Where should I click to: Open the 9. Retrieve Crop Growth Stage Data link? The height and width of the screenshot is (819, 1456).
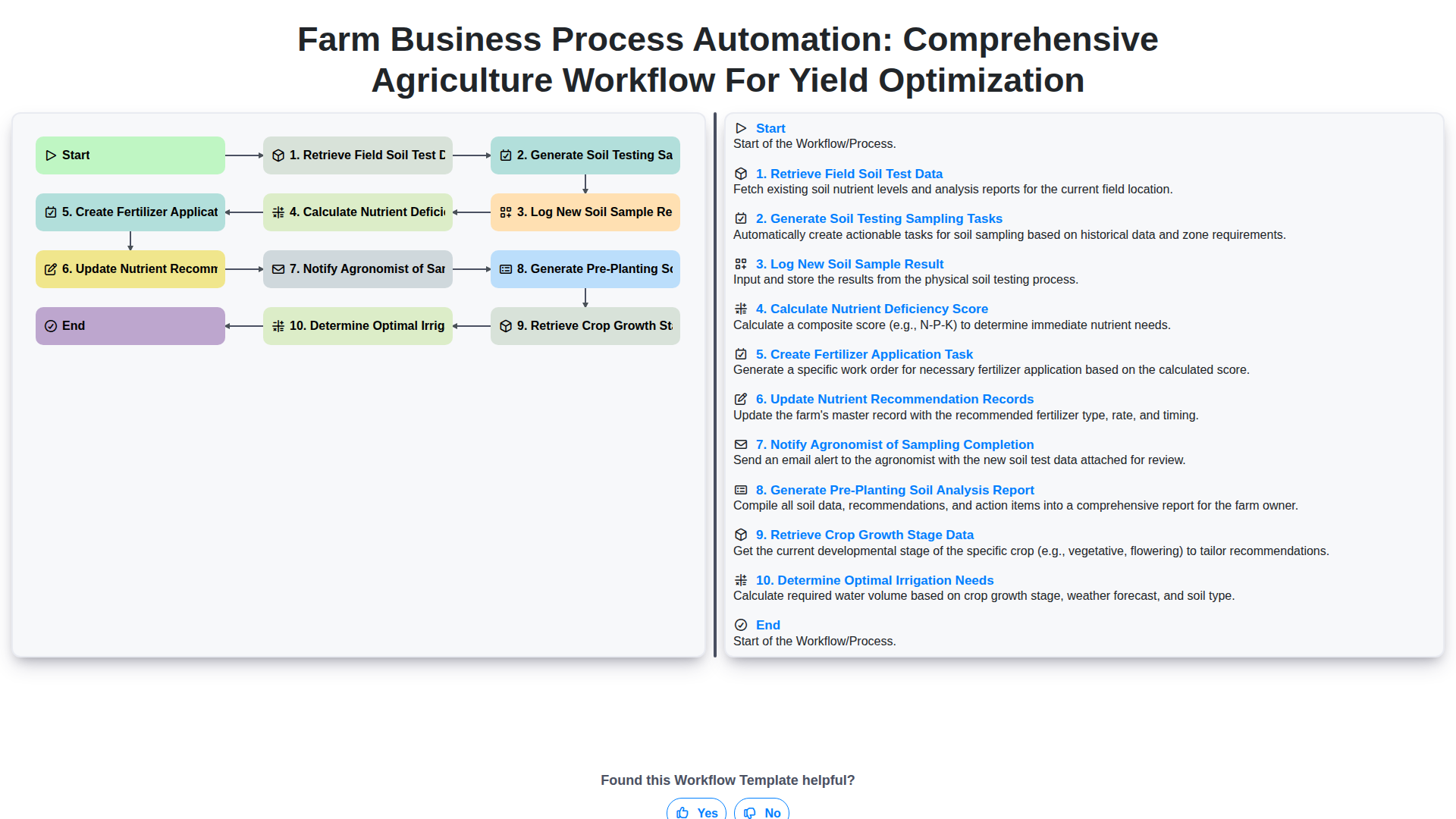click(x=865, y=535)
